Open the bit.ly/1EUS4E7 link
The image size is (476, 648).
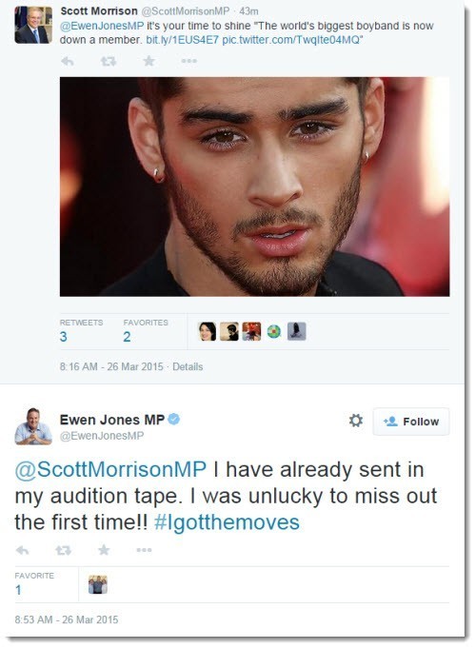tap(182, 40)
